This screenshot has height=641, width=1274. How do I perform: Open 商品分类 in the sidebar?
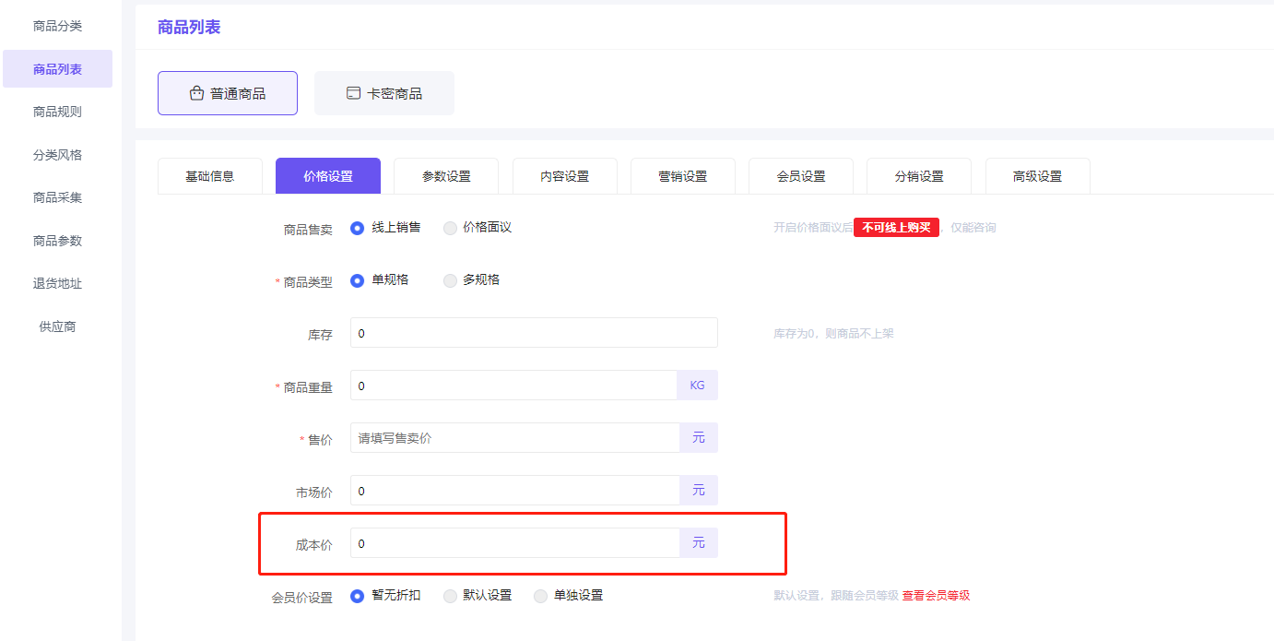(57, 26)
